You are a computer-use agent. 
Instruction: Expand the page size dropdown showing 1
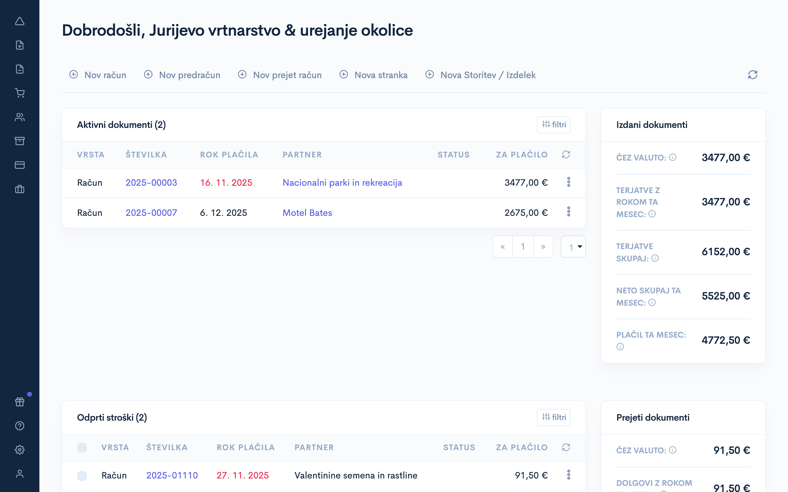tap(573, 247)
